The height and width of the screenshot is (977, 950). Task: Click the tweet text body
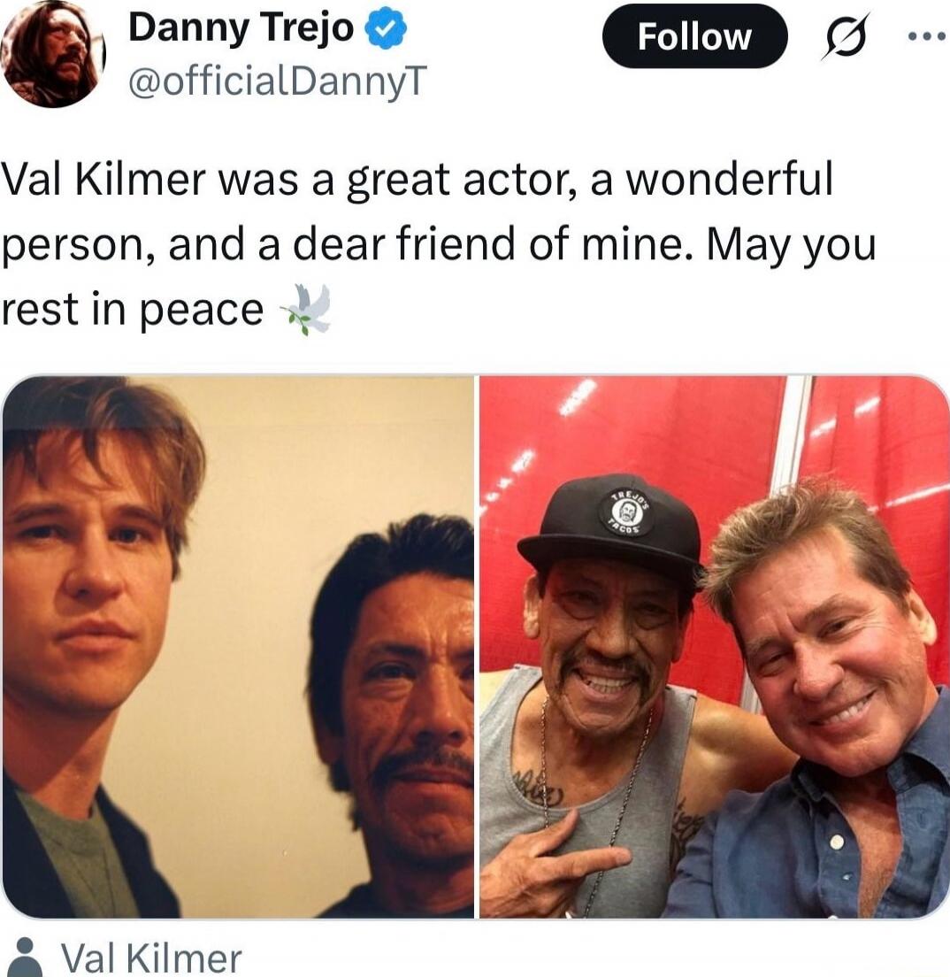coord(440,244)
